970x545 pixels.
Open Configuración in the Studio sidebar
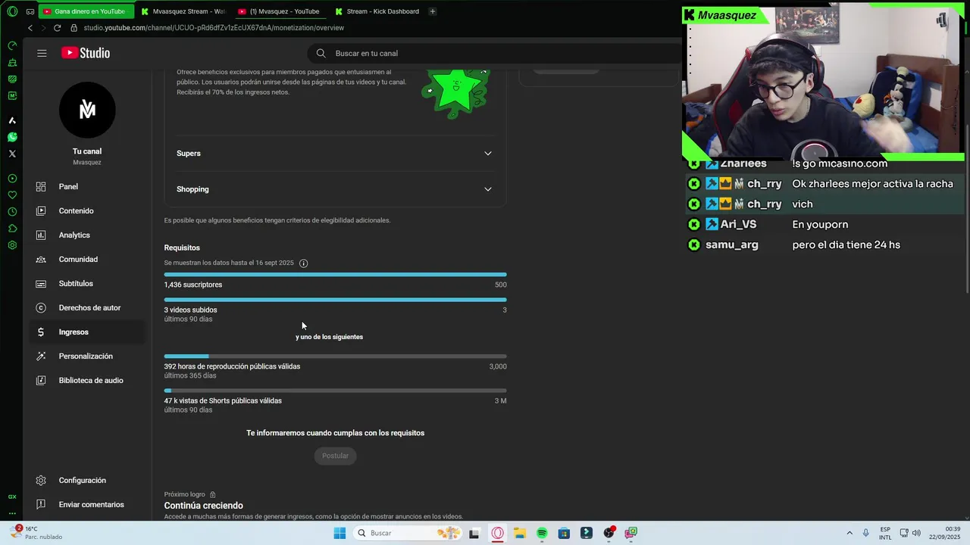tap(87, 480)
